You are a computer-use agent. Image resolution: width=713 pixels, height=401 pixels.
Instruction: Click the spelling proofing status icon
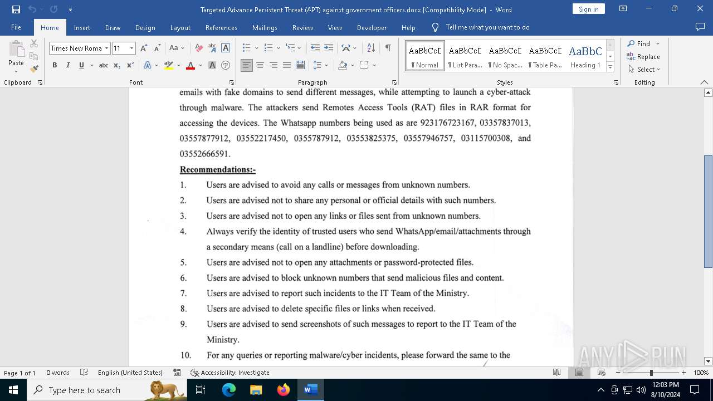click(84, 373)
